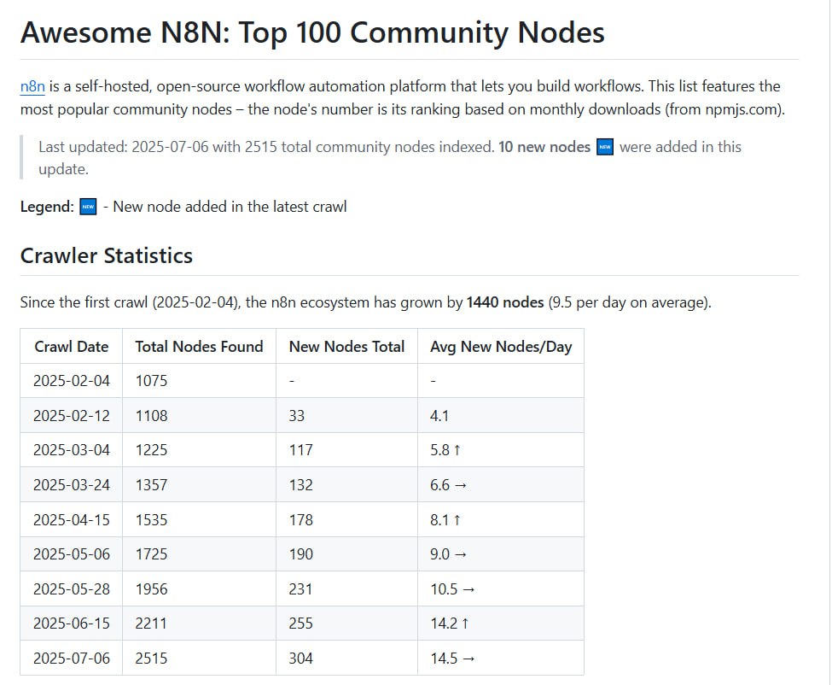Viewport: 832px width, 685px height.
Task: Click the average value 14.2 with up arrow
Action: tap(450, 623)
